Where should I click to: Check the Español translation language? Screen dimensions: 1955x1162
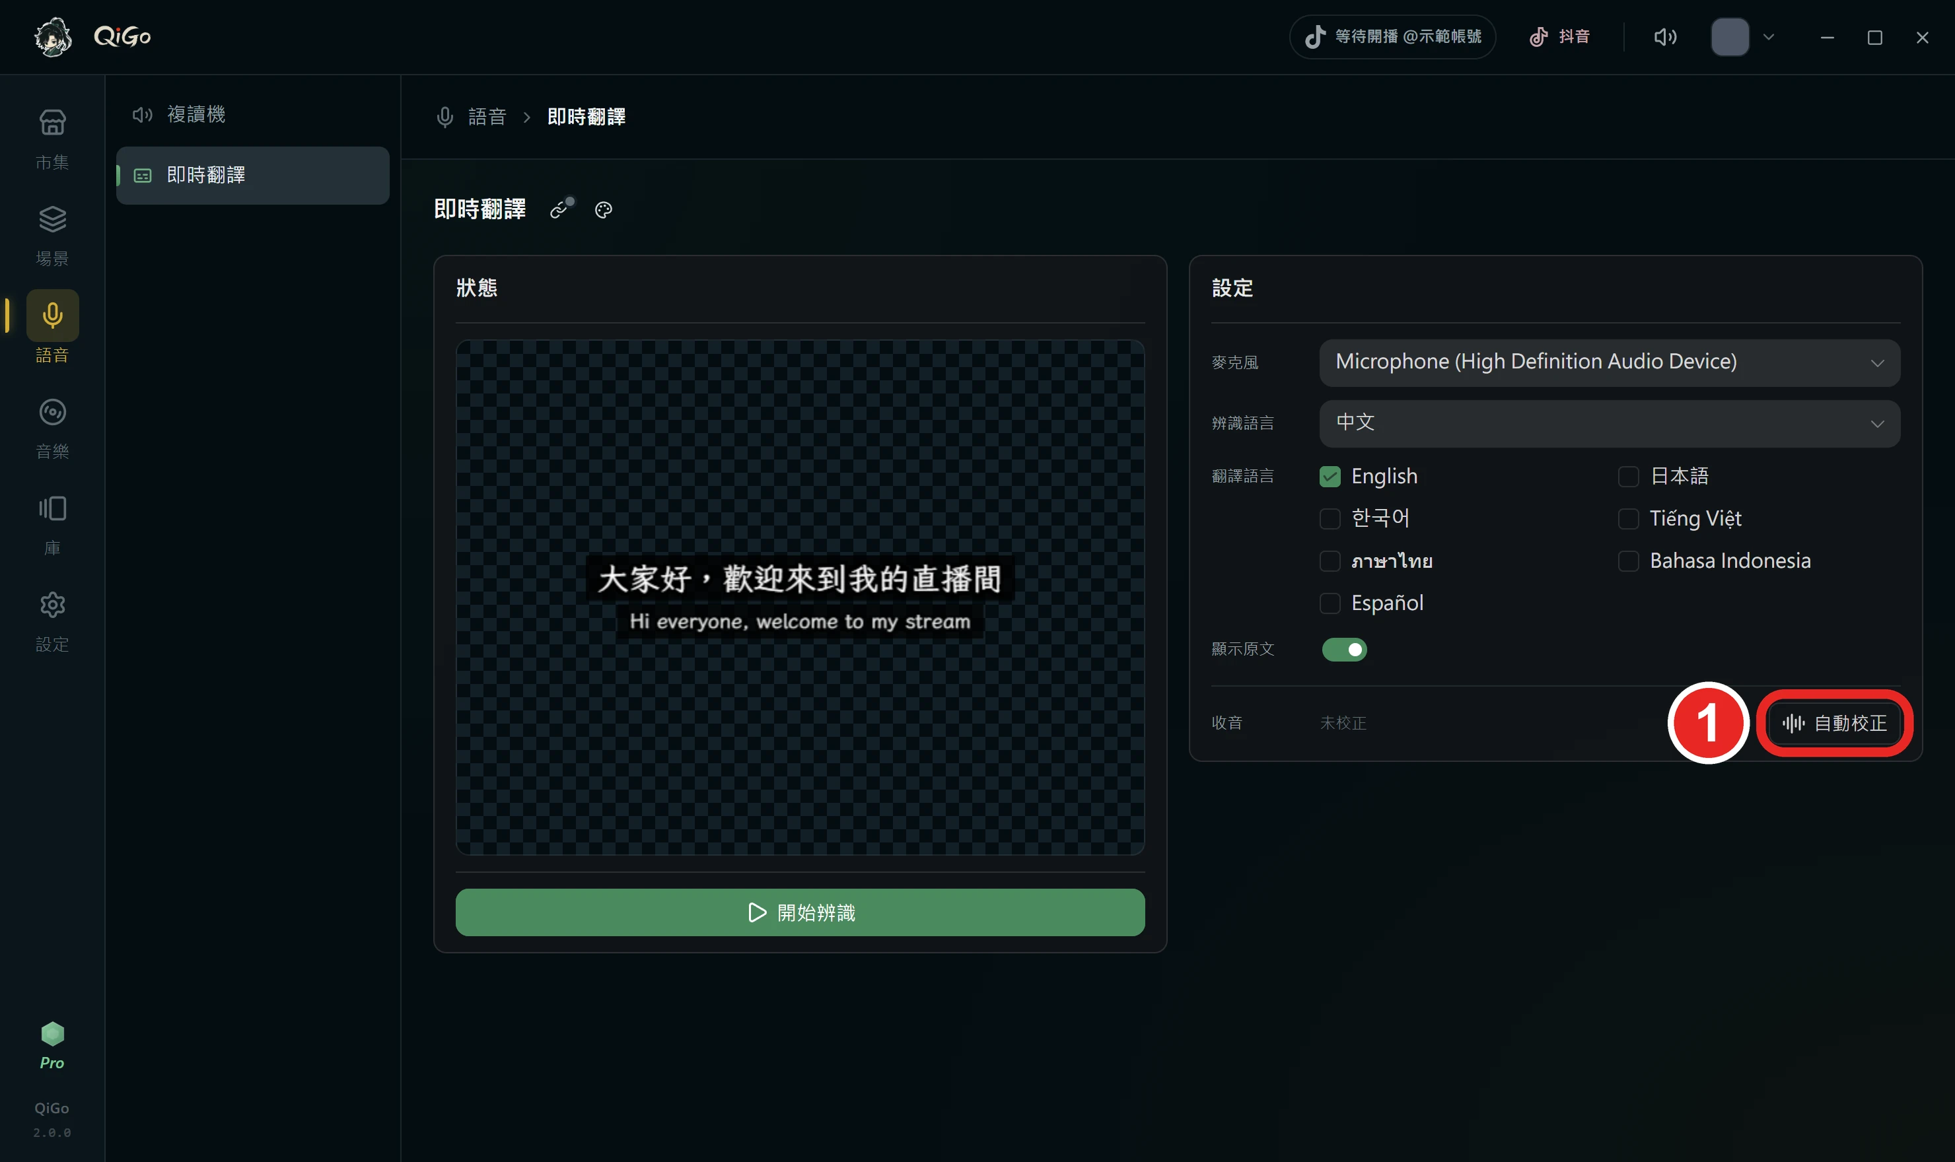1330,603
